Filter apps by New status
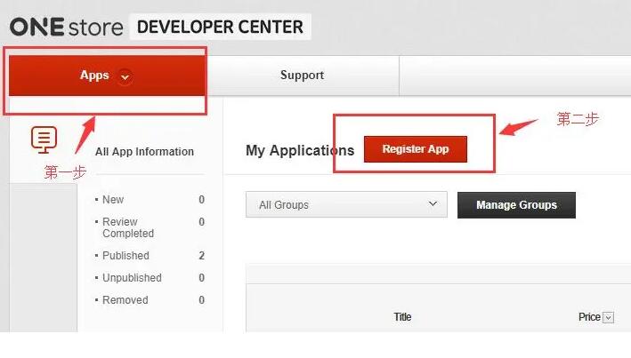The image size is (631, 358). [x=113, y=200]
